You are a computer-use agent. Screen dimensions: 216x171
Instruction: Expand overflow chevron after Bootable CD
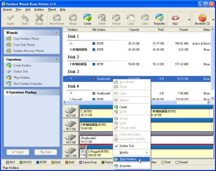point(213,20)
